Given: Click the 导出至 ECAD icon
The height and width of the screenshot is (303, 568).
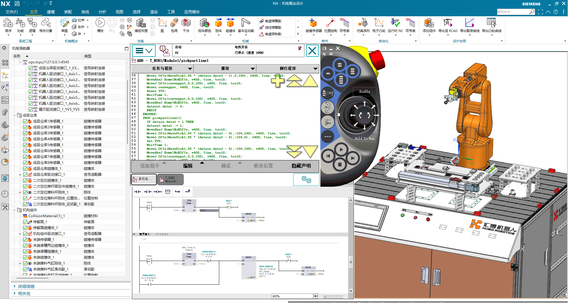Looking at the screenshot, I should [x=448, y=23].
